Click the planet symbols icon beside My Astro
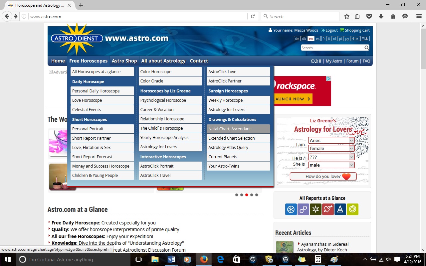The width and height of the screenshot is (426, 266). point(316,61)
